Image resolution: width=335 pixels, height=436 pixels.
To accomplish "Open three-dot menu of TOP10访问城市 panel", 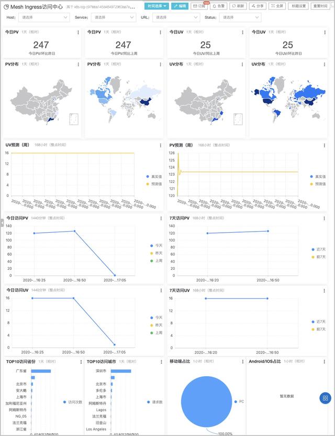I will (161, 362).
